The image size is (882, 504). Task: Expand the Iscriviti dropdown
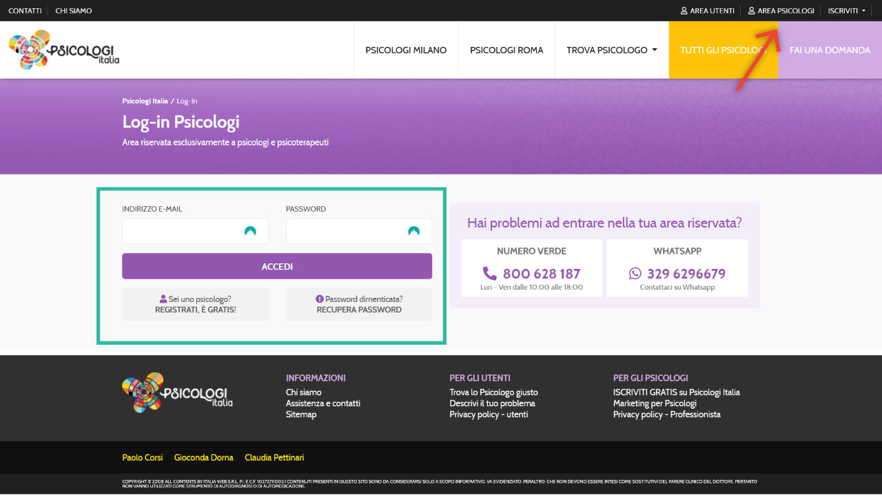(x=847, y=11)
